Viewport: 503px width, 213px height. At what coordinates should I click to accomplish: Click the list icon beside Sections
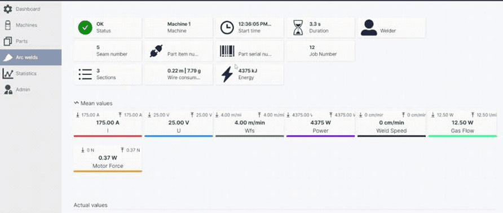point(85,74)
